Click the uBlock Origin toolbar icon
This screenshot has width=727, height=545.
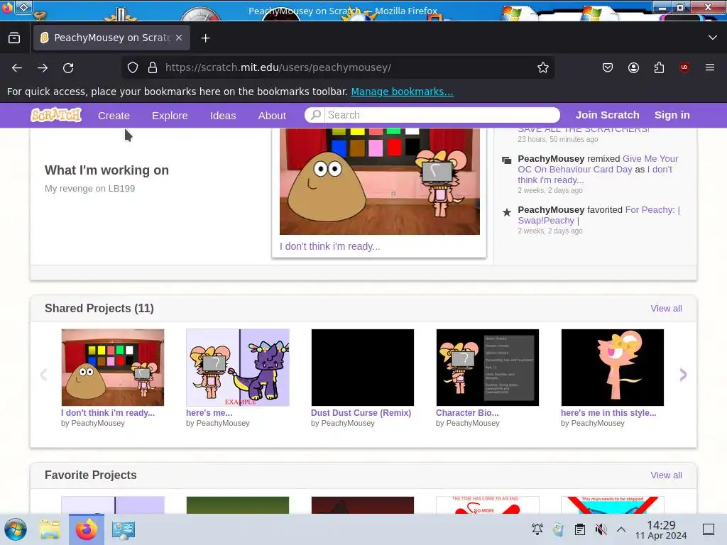pos(684,67)
